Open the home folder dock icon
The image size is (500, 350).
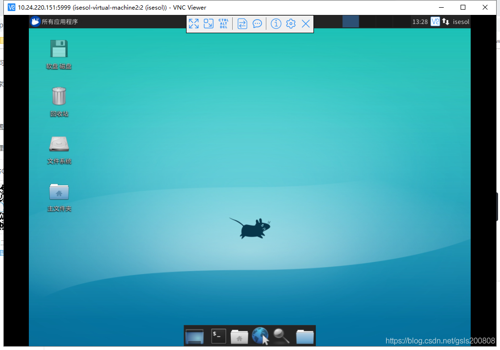pyautogui.click(x=239, y=337)
